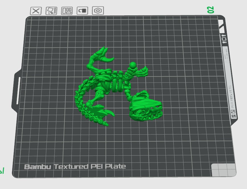Arrange objects using the plate arrange icon
The width and height of the screenshot is (247, 189).
[x=67, y=11]
